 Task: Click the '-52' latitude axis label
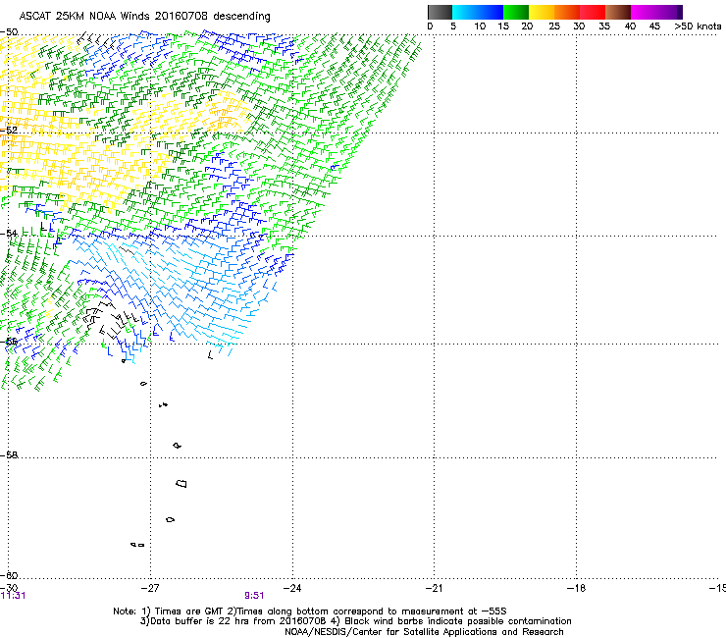point(9,131)
